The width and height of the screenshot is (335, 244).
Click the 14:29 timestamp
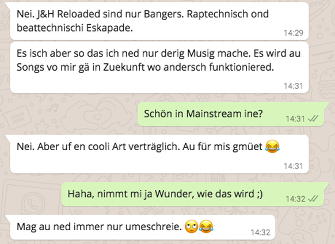click(x=294, y=33)
